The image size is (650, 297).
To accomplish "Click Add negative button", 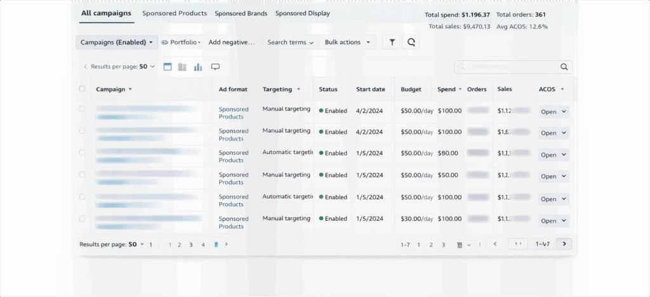I will coord(232,43).
